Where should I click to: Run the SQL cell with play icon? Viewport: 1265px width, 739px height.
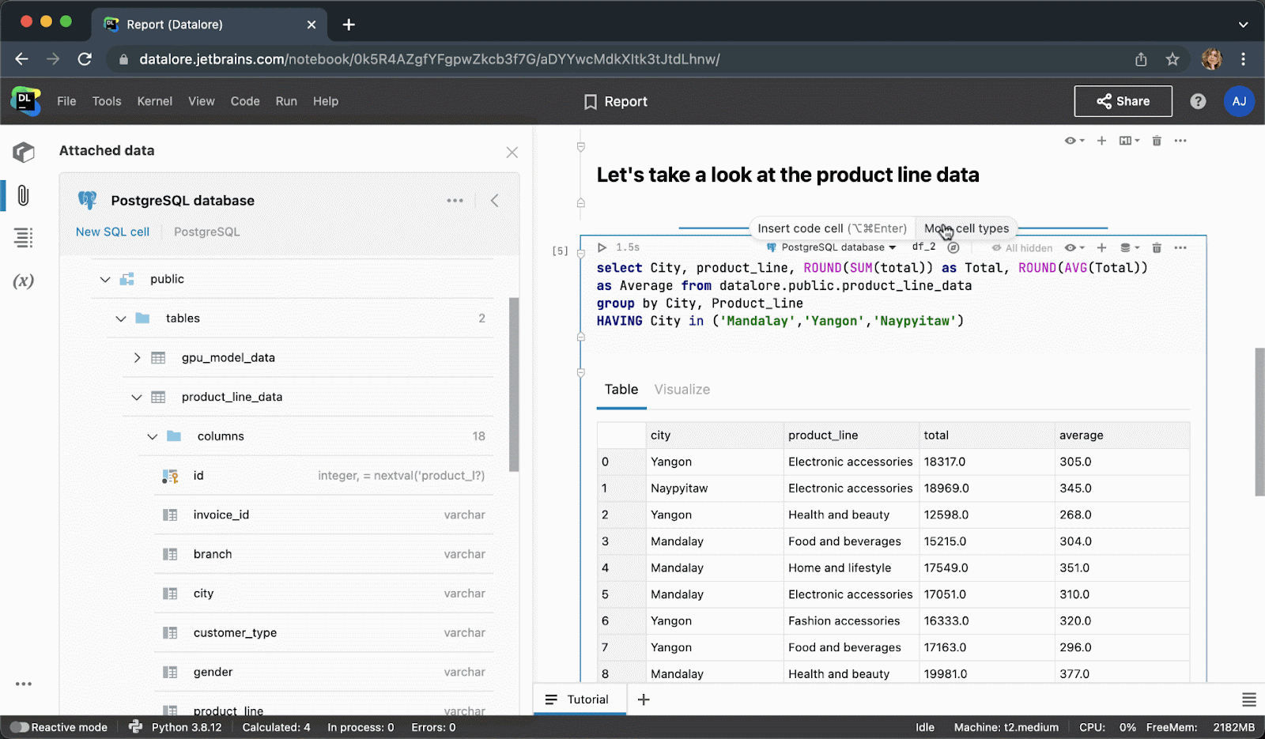[602, 247]
